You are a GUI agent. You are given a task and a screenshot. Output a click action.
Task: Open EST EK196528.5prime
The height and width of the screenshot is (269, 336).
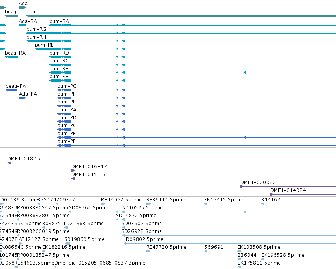click(283, 255)
